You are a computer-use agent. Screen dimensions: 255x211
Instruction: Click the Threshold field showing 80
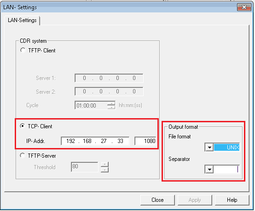coord(85,167)
